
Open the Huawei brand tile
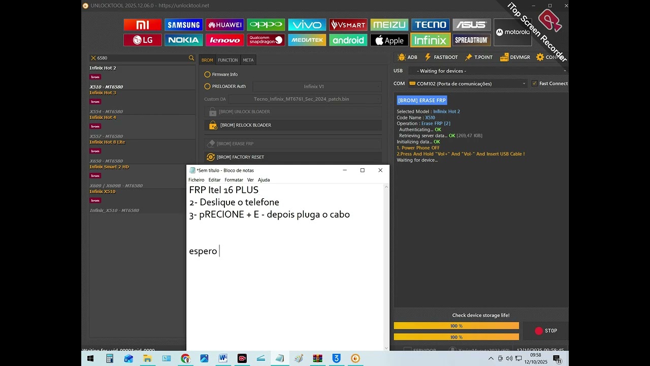coord(225,25)
